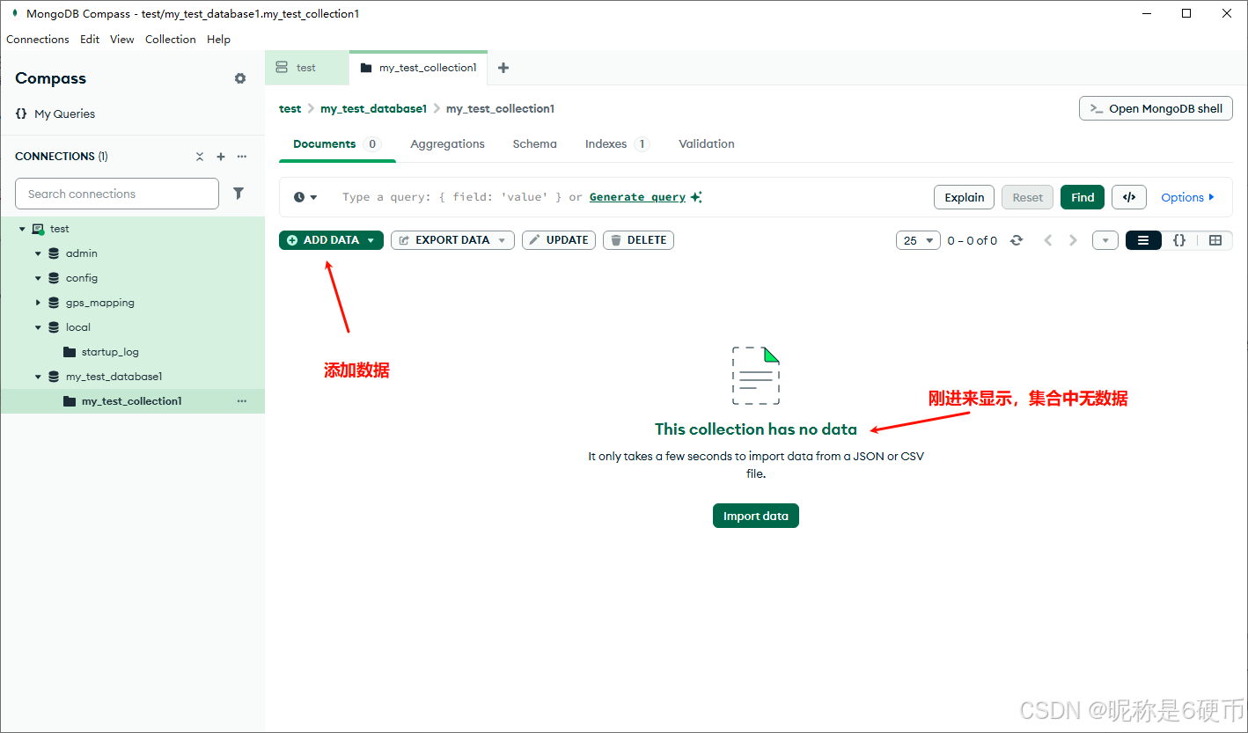This screenshot has width=1248, height=733.
Task: Click the test connection server icon
Action: click(x=38, y=229)
